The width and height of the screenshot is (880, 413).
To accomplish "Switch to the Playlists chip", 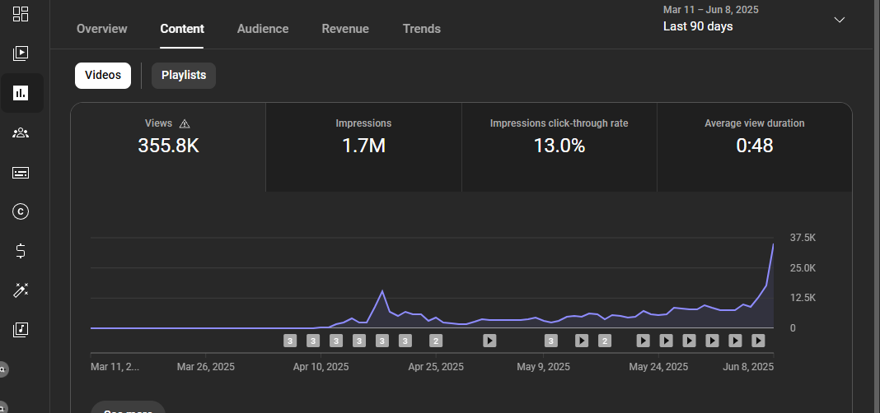I will tap(184, 76).
